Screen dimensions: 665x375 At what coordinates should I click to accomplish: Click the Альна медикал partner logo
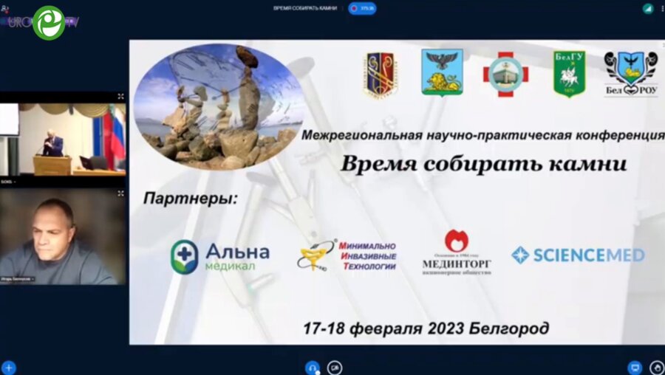tap(219, 256)
